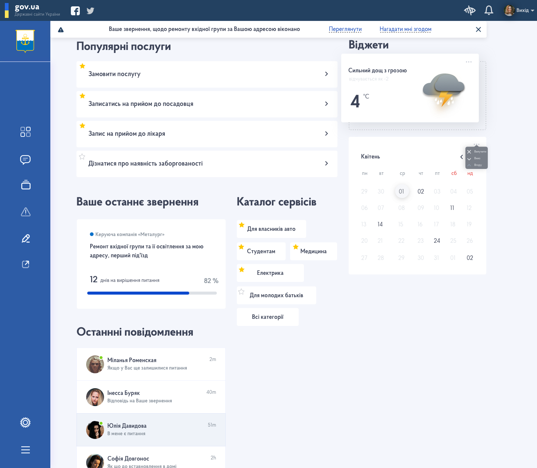Screen dimensions: 537x468
Task: Open chevron for Запис на прийом до лікаря
Action: point(326,134)
